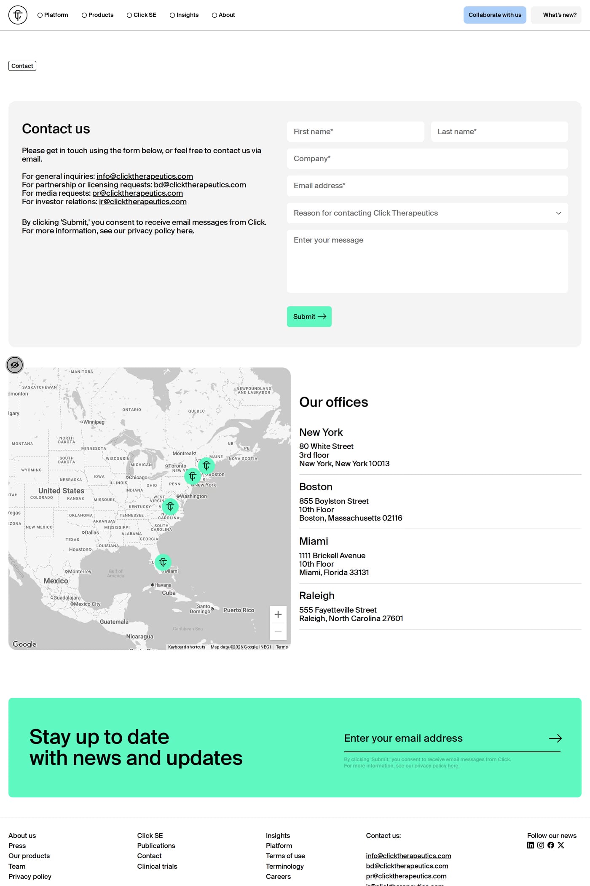
Task: Click the info@clicktherapeutics.com link in Contact us
Action: coord(145,176)
